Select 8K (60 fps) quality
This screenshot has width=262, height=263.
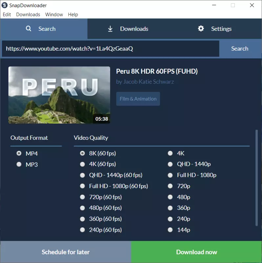tap(82, 153)
